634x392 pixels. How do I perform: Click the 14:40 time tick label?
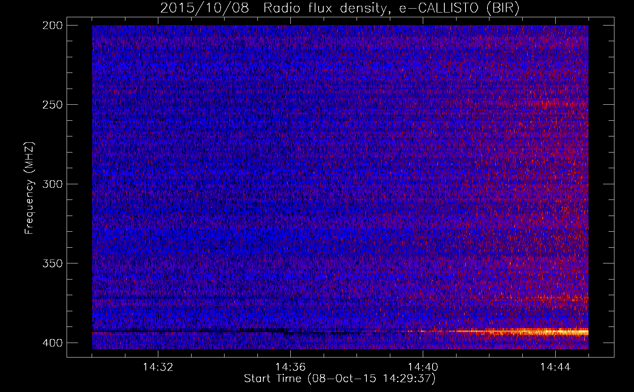coord(423,367)
